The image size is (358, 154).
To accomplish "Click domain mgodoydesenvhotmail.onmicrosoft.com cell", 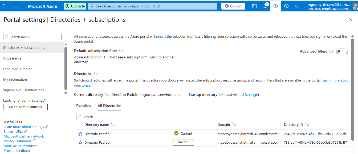I will (x=248, y=143).
